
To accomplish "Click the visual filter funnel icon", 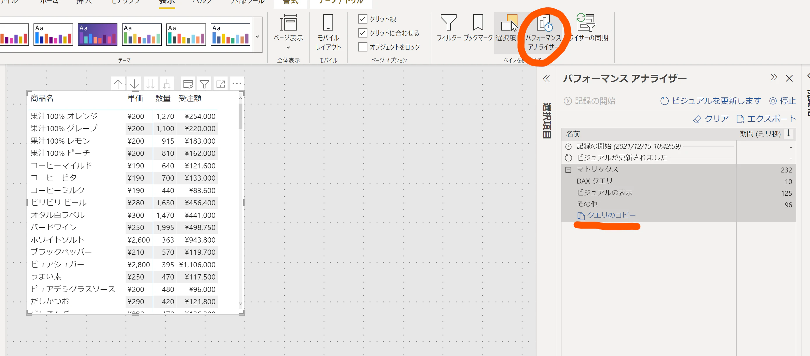I will coord(204,84).
